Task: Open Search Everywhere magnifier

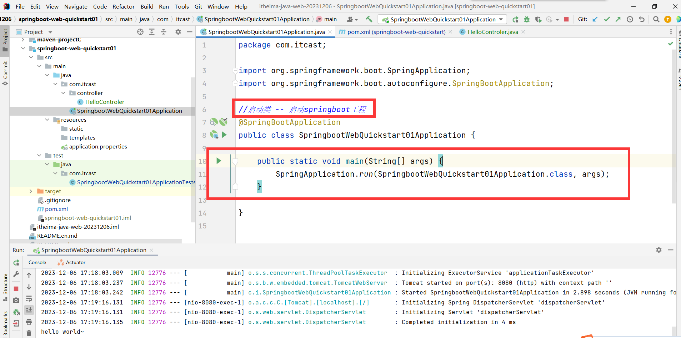Action: pyautogui.click(x=656, y=19)
